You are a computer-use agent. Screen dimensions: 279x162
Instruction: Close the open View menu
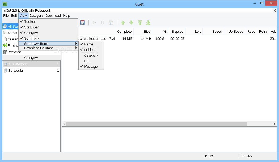23,15
